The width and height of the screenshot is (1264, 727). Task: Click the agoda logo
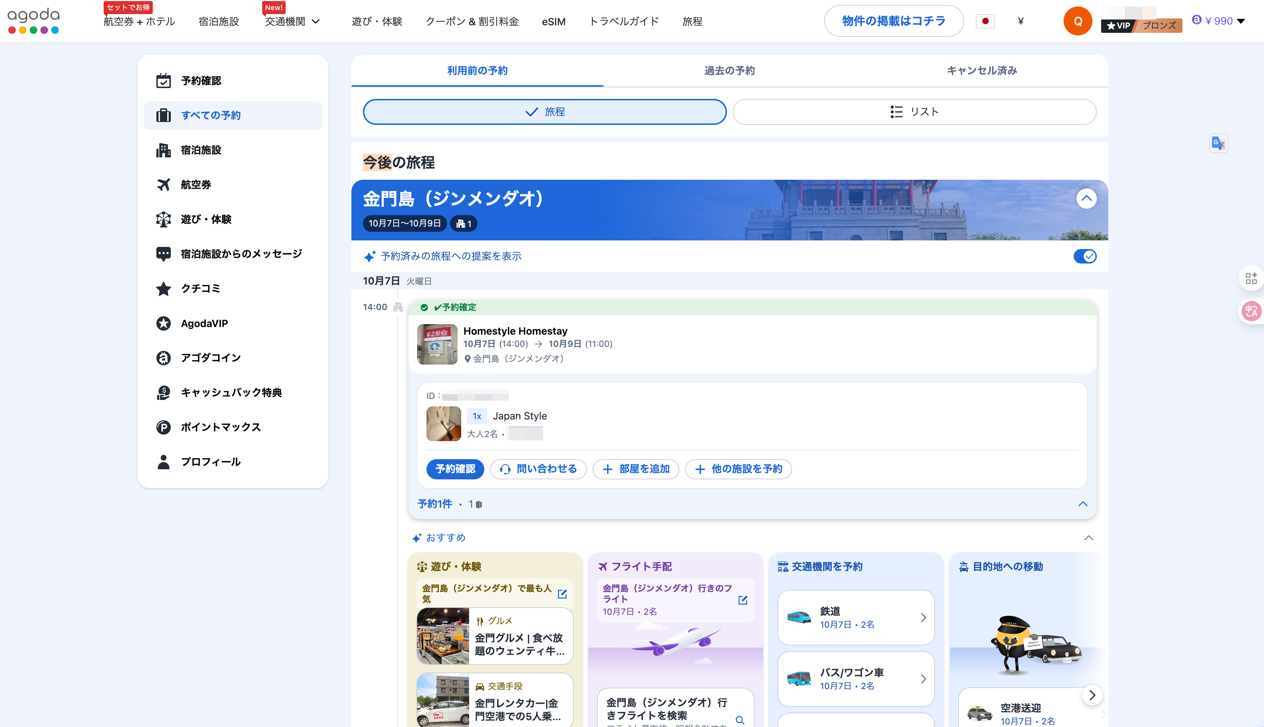(x=34, y=21)
